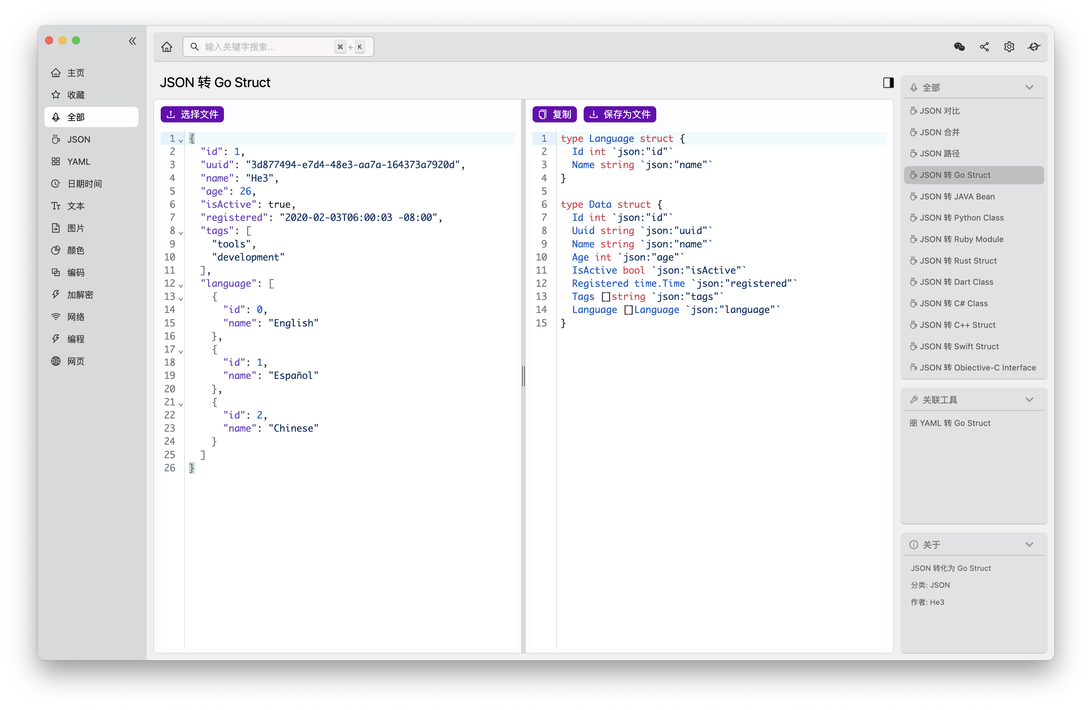Fold JSON line 12 language array
1092x710 pixels.
coord(181,286)
